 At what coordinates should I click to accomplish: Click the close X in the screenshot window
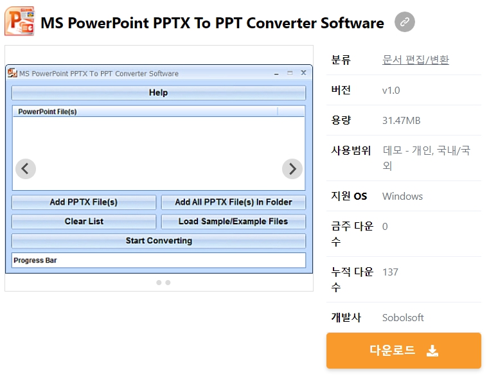tap(303, 73)
